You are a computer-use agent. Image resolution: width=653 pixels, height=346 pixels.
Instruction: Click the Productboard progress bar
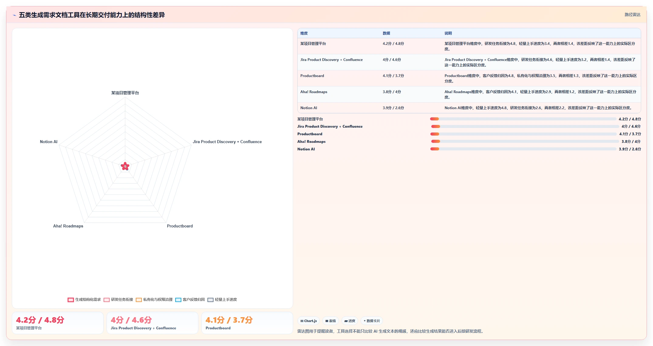[524, 134]
